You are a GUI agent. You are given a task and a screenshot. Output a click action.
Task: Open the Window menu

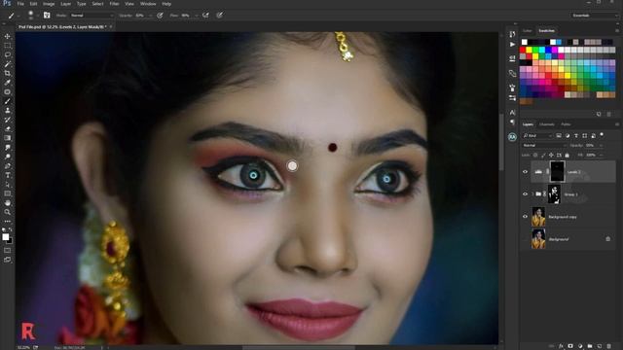pos(148,4)
